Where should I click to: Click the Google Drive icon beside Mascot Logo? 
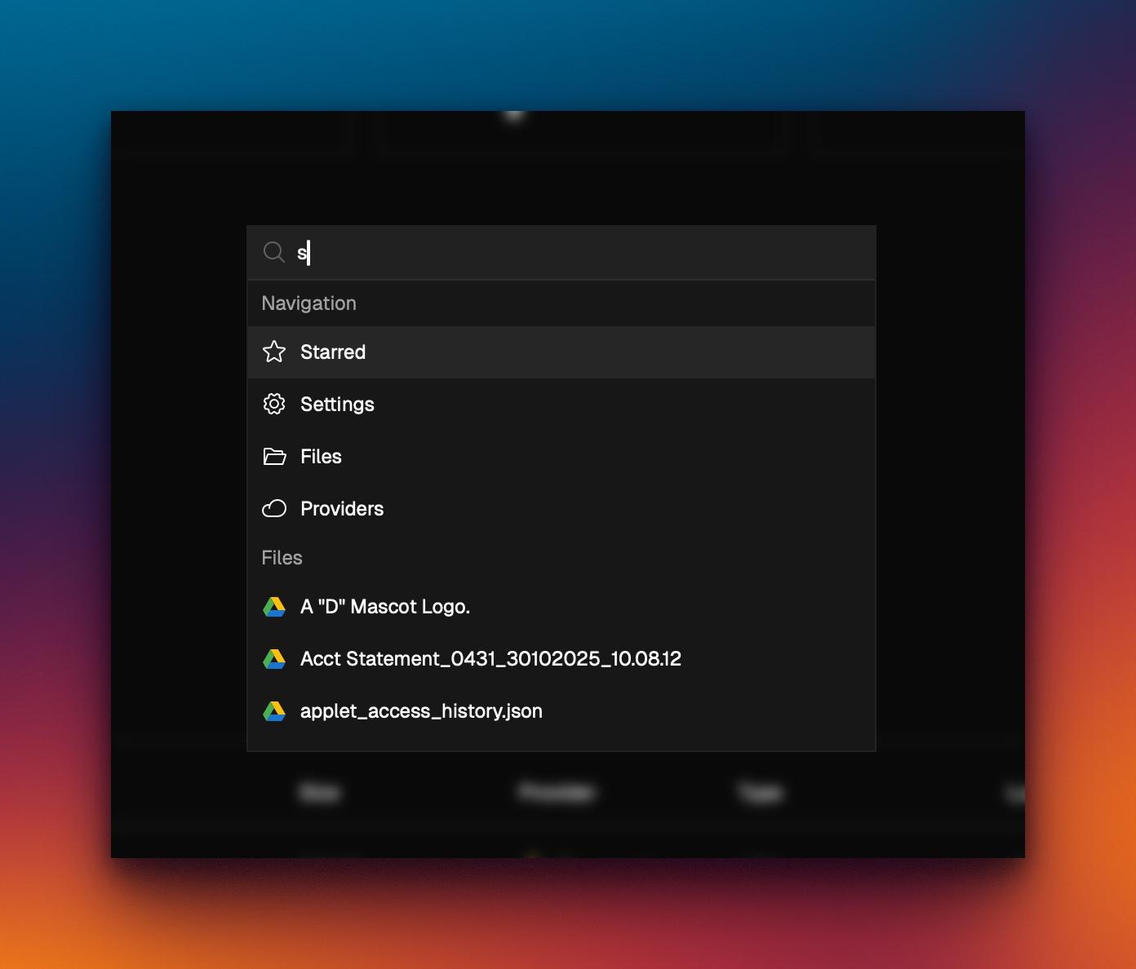(274, 607)
